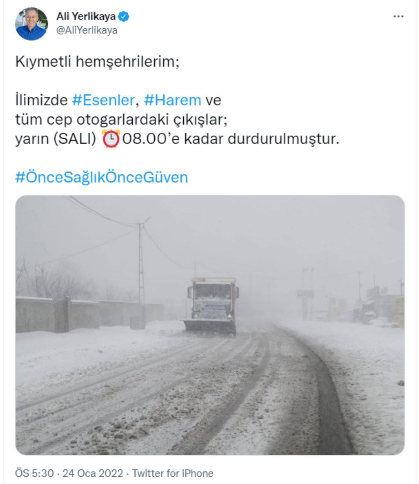419x484 pixels.
Task: Click the snow plow truck in the photo
Action: [211, 306]
